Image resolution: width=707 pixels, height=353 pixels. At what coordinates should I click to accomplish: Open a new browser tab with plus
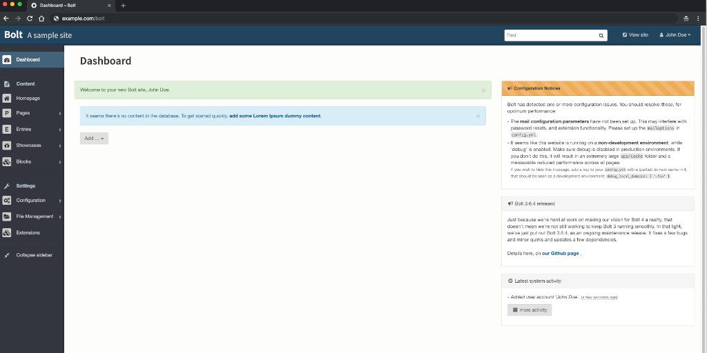pos(123,6)
